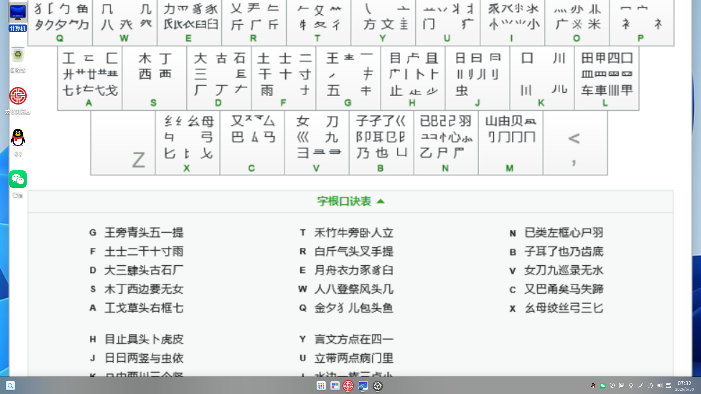Open the 微信 WeChat desktop icon

pos(18,184)
